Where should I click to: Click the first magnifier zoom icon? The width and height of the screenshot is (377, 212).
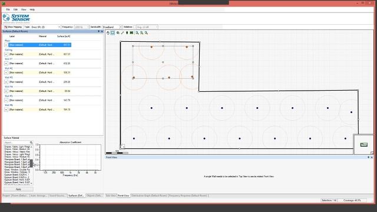137,33
